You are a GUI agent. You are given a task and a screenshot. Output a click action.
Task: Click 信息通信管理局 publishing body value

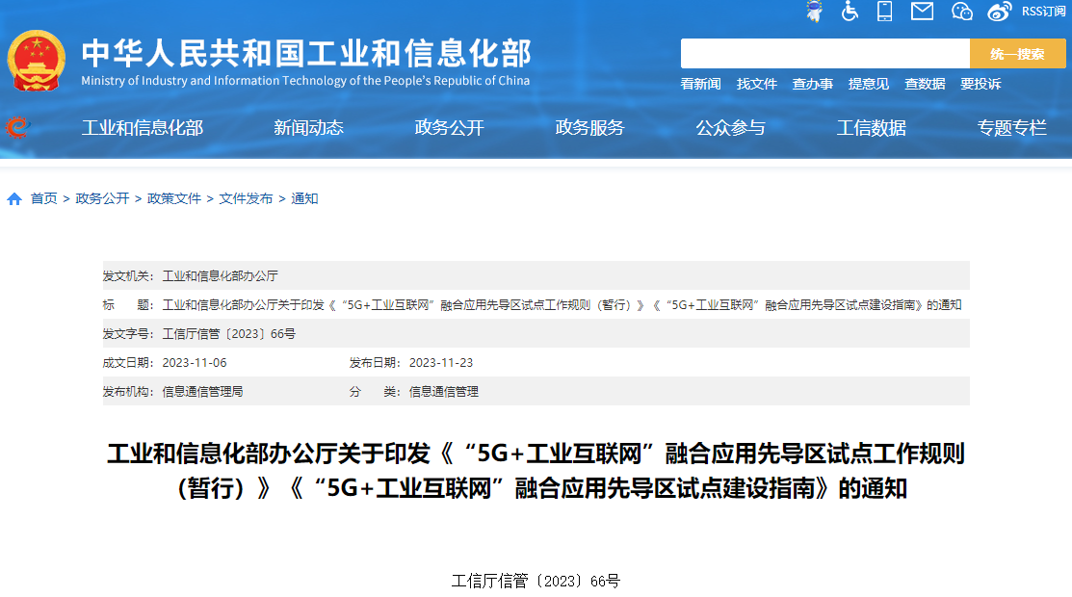202,392
